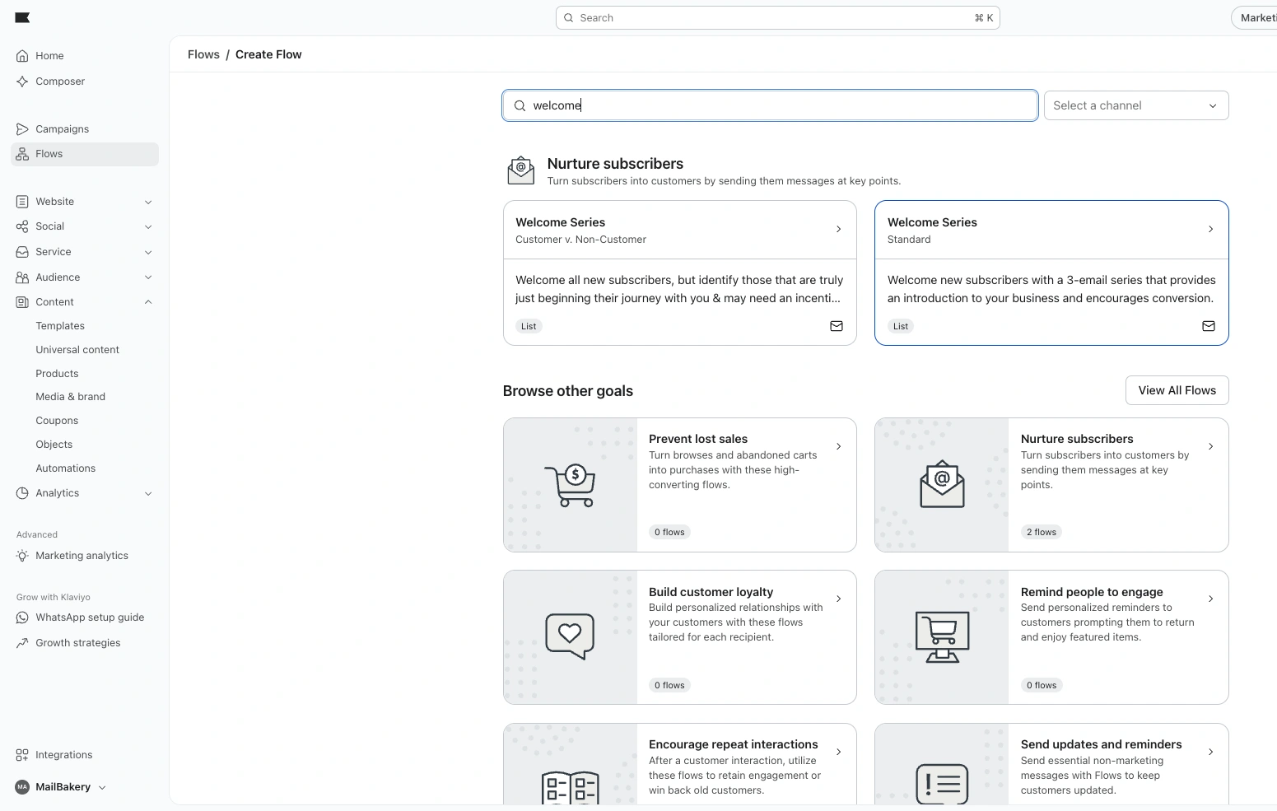Screen dimensions: 1277x811
Task: Open Media & brand in sidebar
Action: [x=70, y=397]
